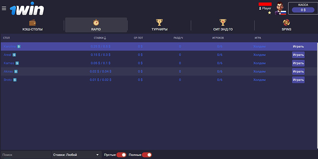Click the gold star under Player
318x159 pixels.
pos(269,13)
